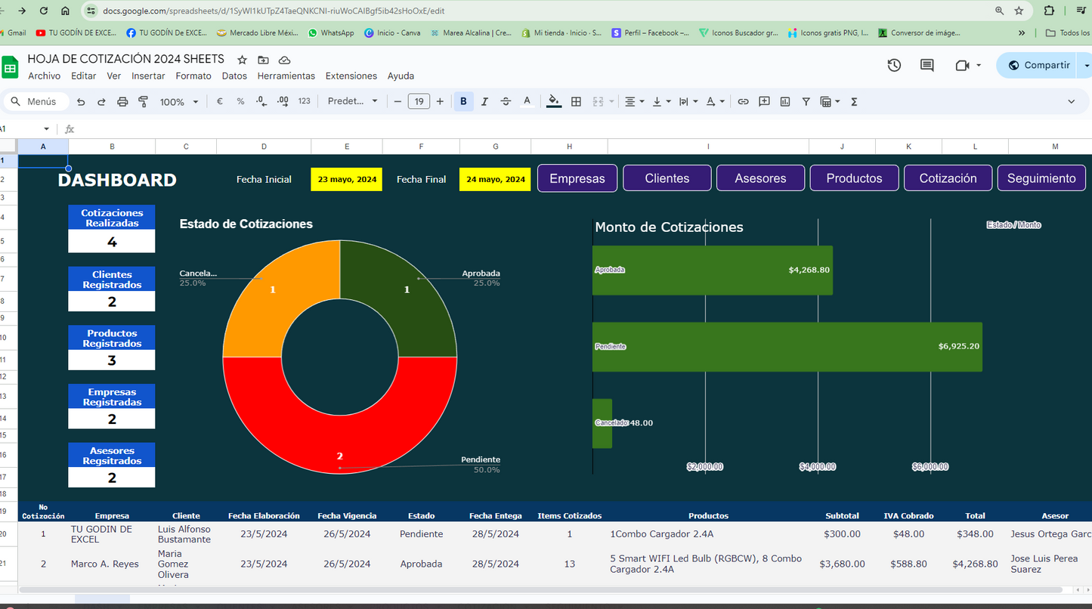The width and height of the screenshot is (1092, 609).
Task: Search the Menús box
Action: click(x=37, y=101)
